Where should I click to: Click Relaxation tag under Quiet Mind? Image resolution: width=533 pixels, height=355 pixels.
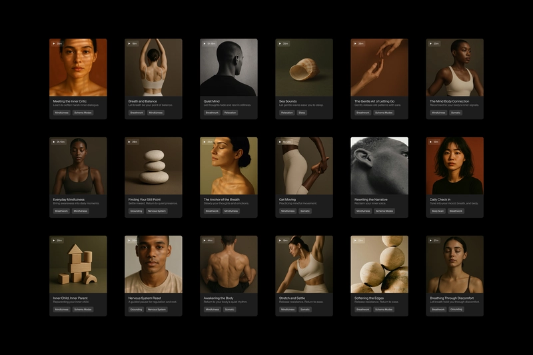pos(230,113)
